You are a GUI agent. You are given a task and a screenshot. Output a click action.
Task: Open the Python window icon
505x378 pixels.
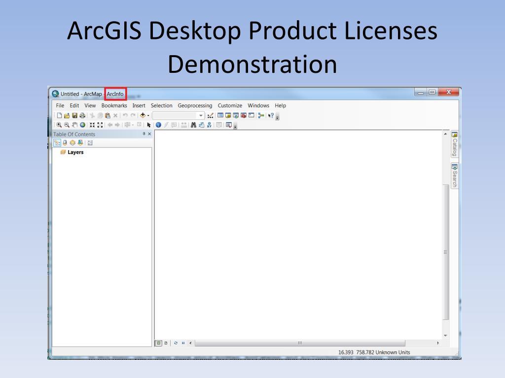(x=251, y=115)
